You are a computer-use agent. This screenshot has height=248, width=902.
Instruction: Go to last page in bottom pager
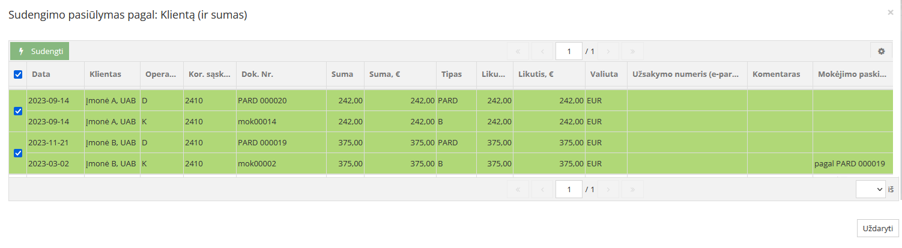tap(632, 189)
